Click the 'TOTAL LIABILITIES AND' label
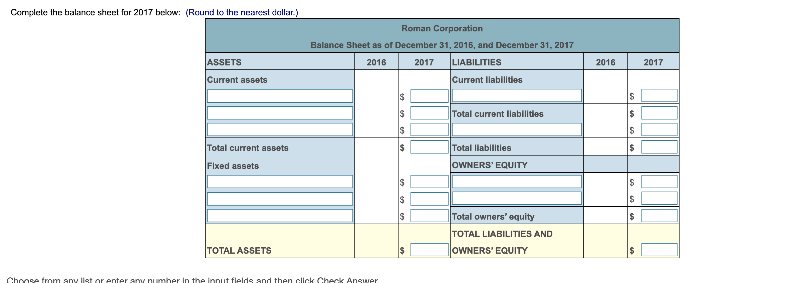The height and width of the screenshot is (283, 805). [502, 234]
